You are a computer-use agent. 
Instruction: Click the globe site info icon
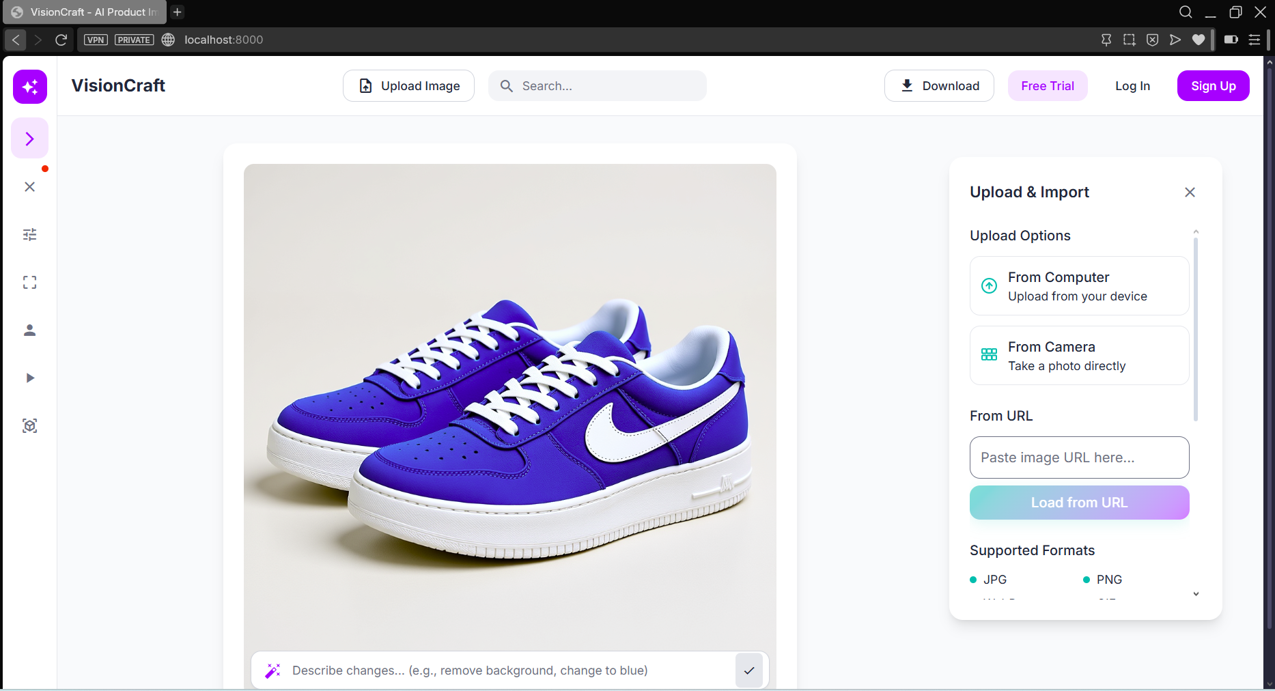168,40
